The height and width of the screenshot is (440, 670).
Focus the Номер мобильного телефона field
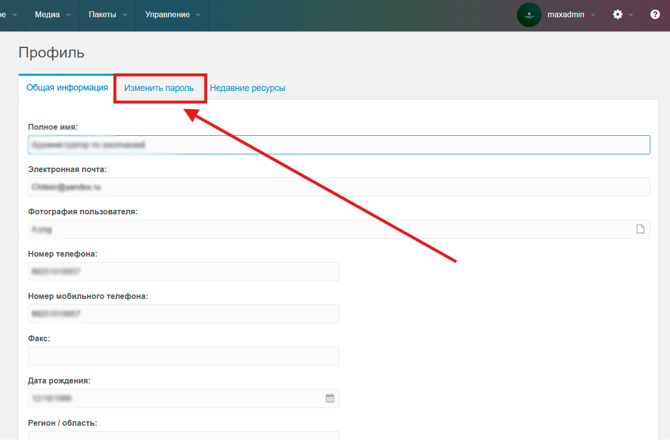click(x=183, y=314)
